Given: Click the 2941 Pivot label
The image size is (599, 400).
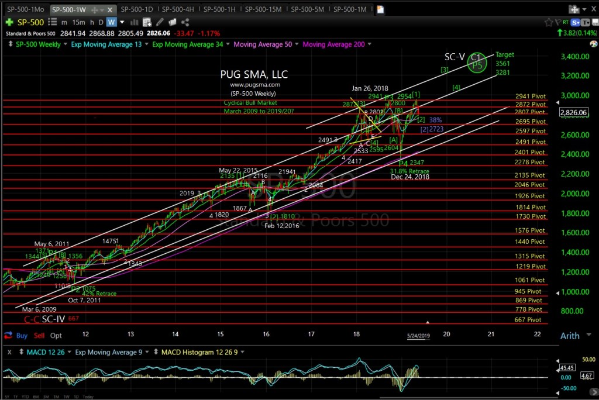Looking at the screenshot, I should point(530,96).
